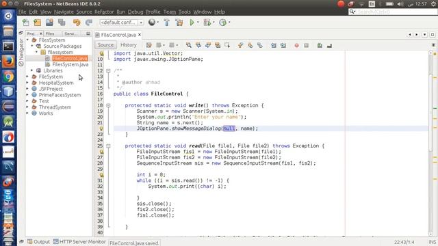Collapse the filessystem package node
This screenshot has width=438, height=246.
coord(36,52)
